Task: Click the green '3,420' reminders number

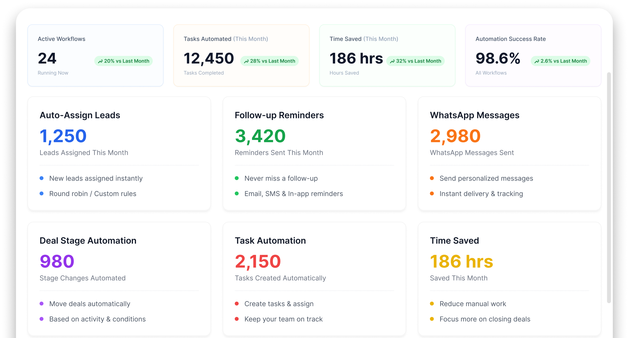Action: tap(260, 136)
